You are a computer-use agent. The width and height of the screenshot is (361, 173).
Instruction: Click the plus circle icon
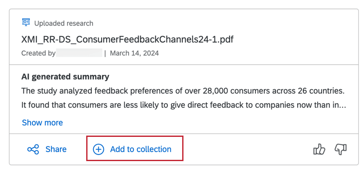99,149
